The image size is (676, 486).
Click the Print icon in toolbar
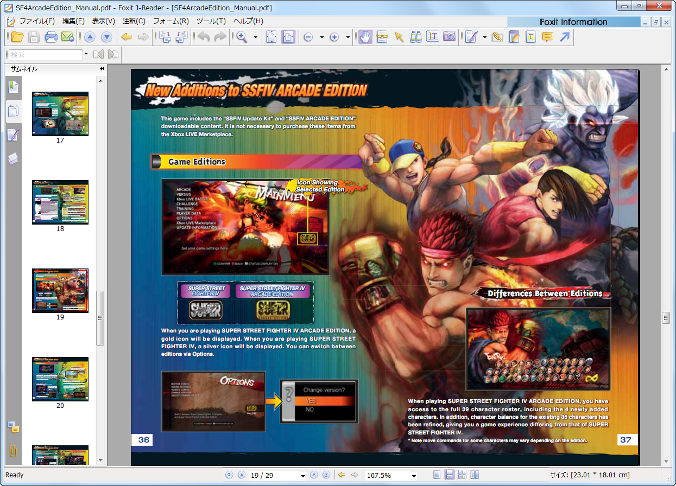pos(51,37)
